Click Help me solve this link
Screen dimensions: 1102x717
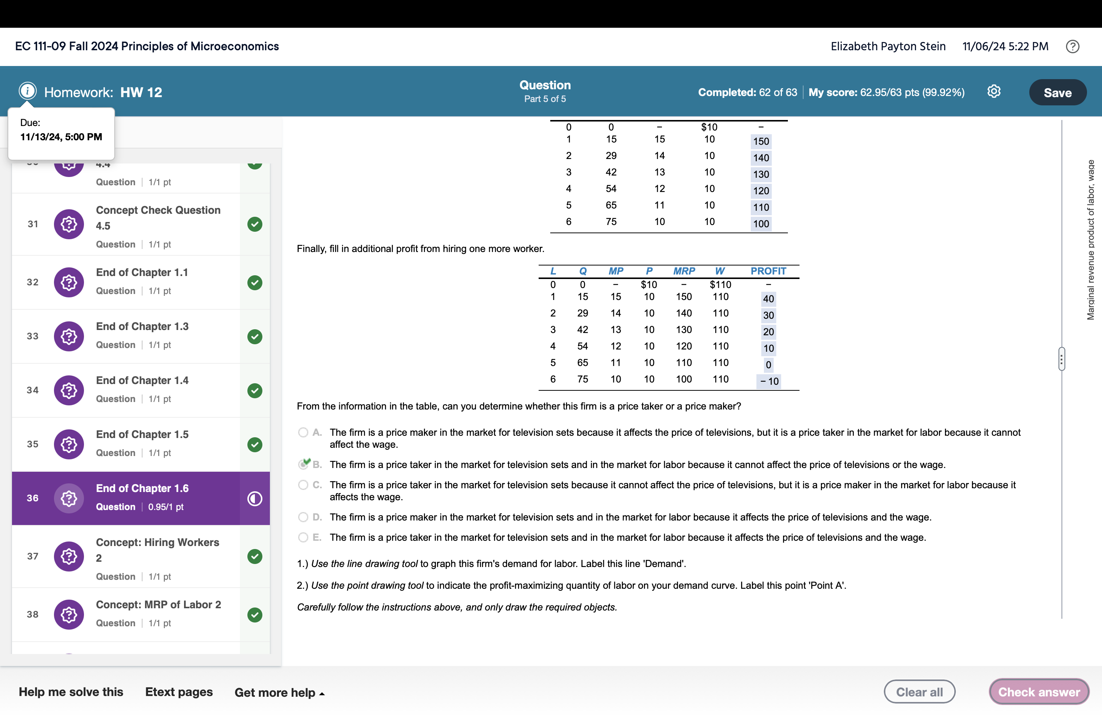[71, 692]
